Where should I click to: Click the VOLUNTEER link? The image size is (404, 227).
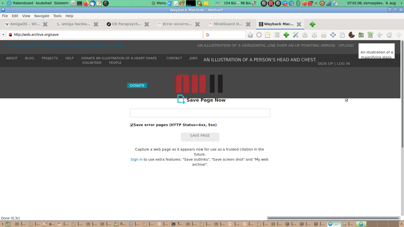click(92, 63)
